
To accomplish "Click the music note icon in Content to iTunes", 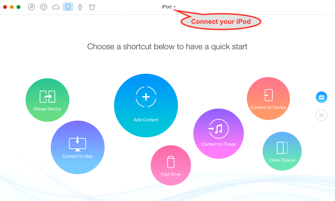I will (219, 129).
